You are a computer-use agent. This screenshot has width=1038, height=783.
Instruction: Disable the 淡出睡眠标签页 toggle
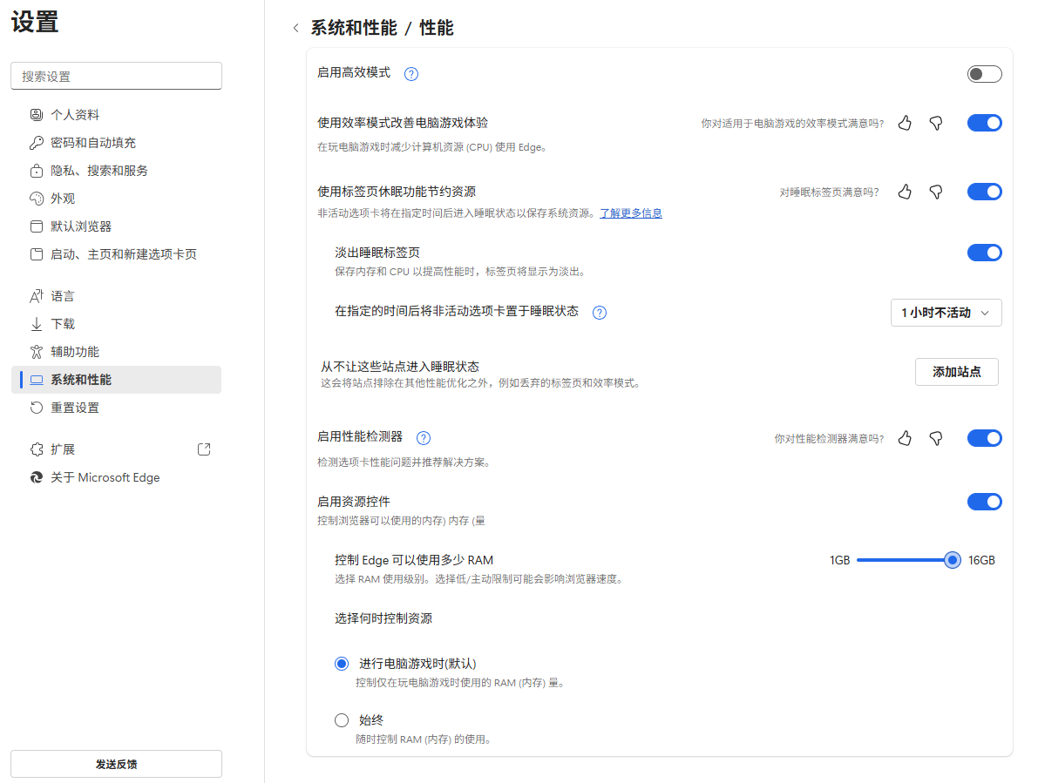point(984,253)
